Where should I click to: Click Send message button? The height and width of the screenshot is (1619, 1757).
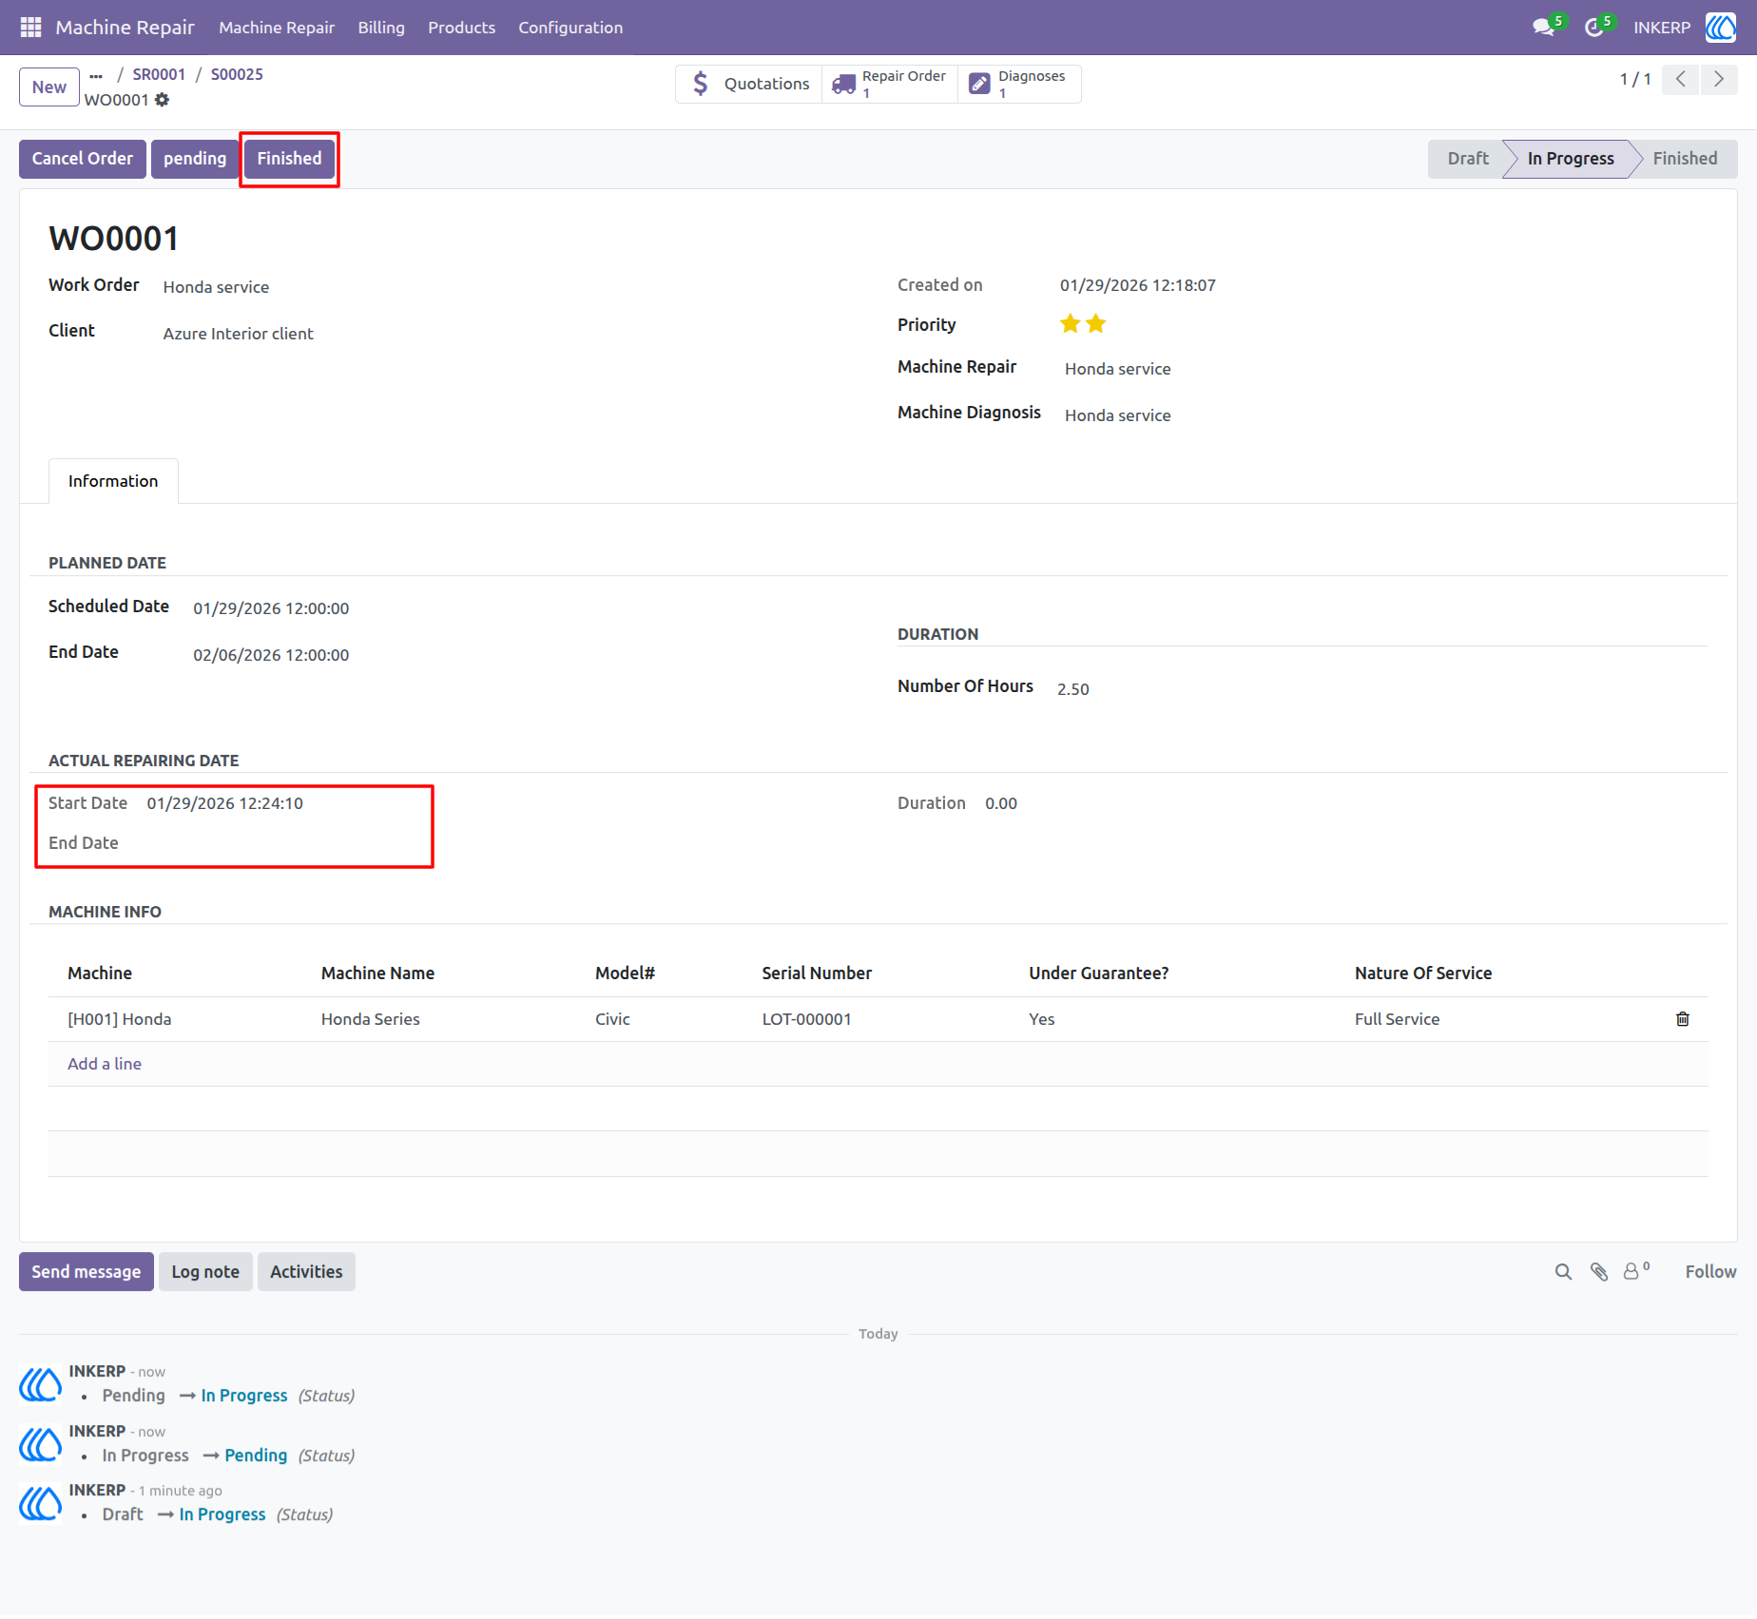(x=87, y=1272)
